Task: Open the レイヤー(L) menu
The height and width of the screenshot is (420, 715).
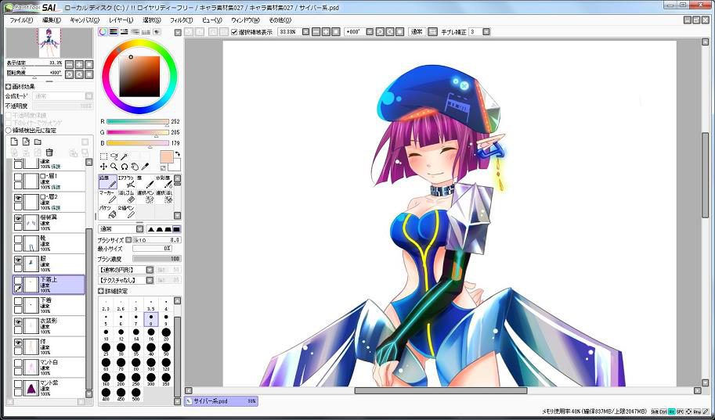Action: tap(121, 20)
